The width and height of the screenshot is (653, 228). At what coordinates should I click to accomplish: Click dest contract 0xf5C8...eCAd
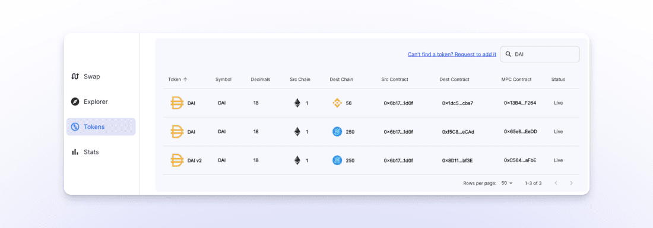point(458,132)
